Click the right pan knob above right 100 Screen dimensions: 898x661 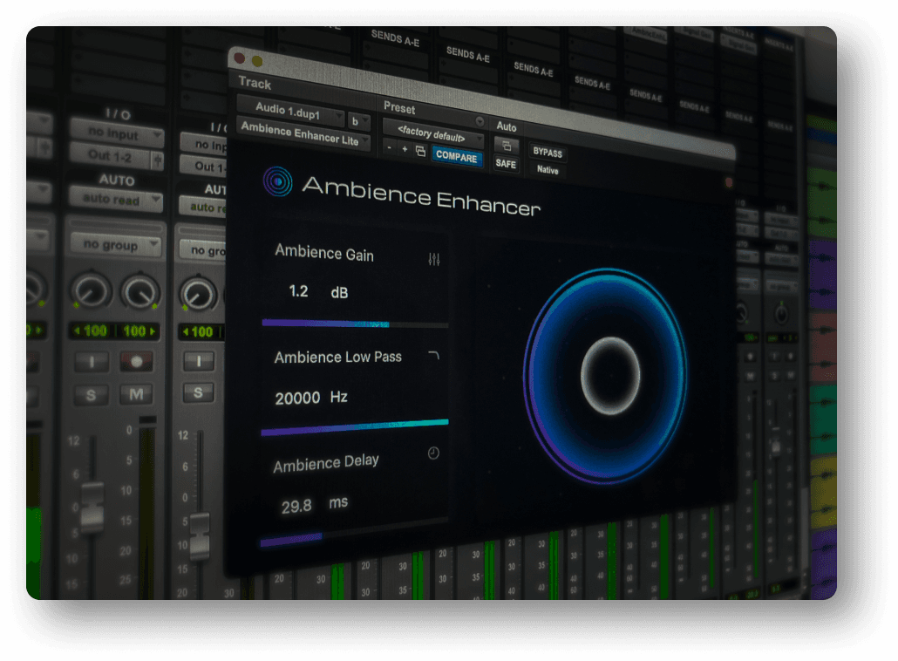[x=139, y=292]
